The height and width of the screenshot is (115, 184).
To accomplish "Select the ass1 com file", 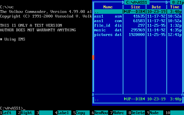I will (138, 21).
